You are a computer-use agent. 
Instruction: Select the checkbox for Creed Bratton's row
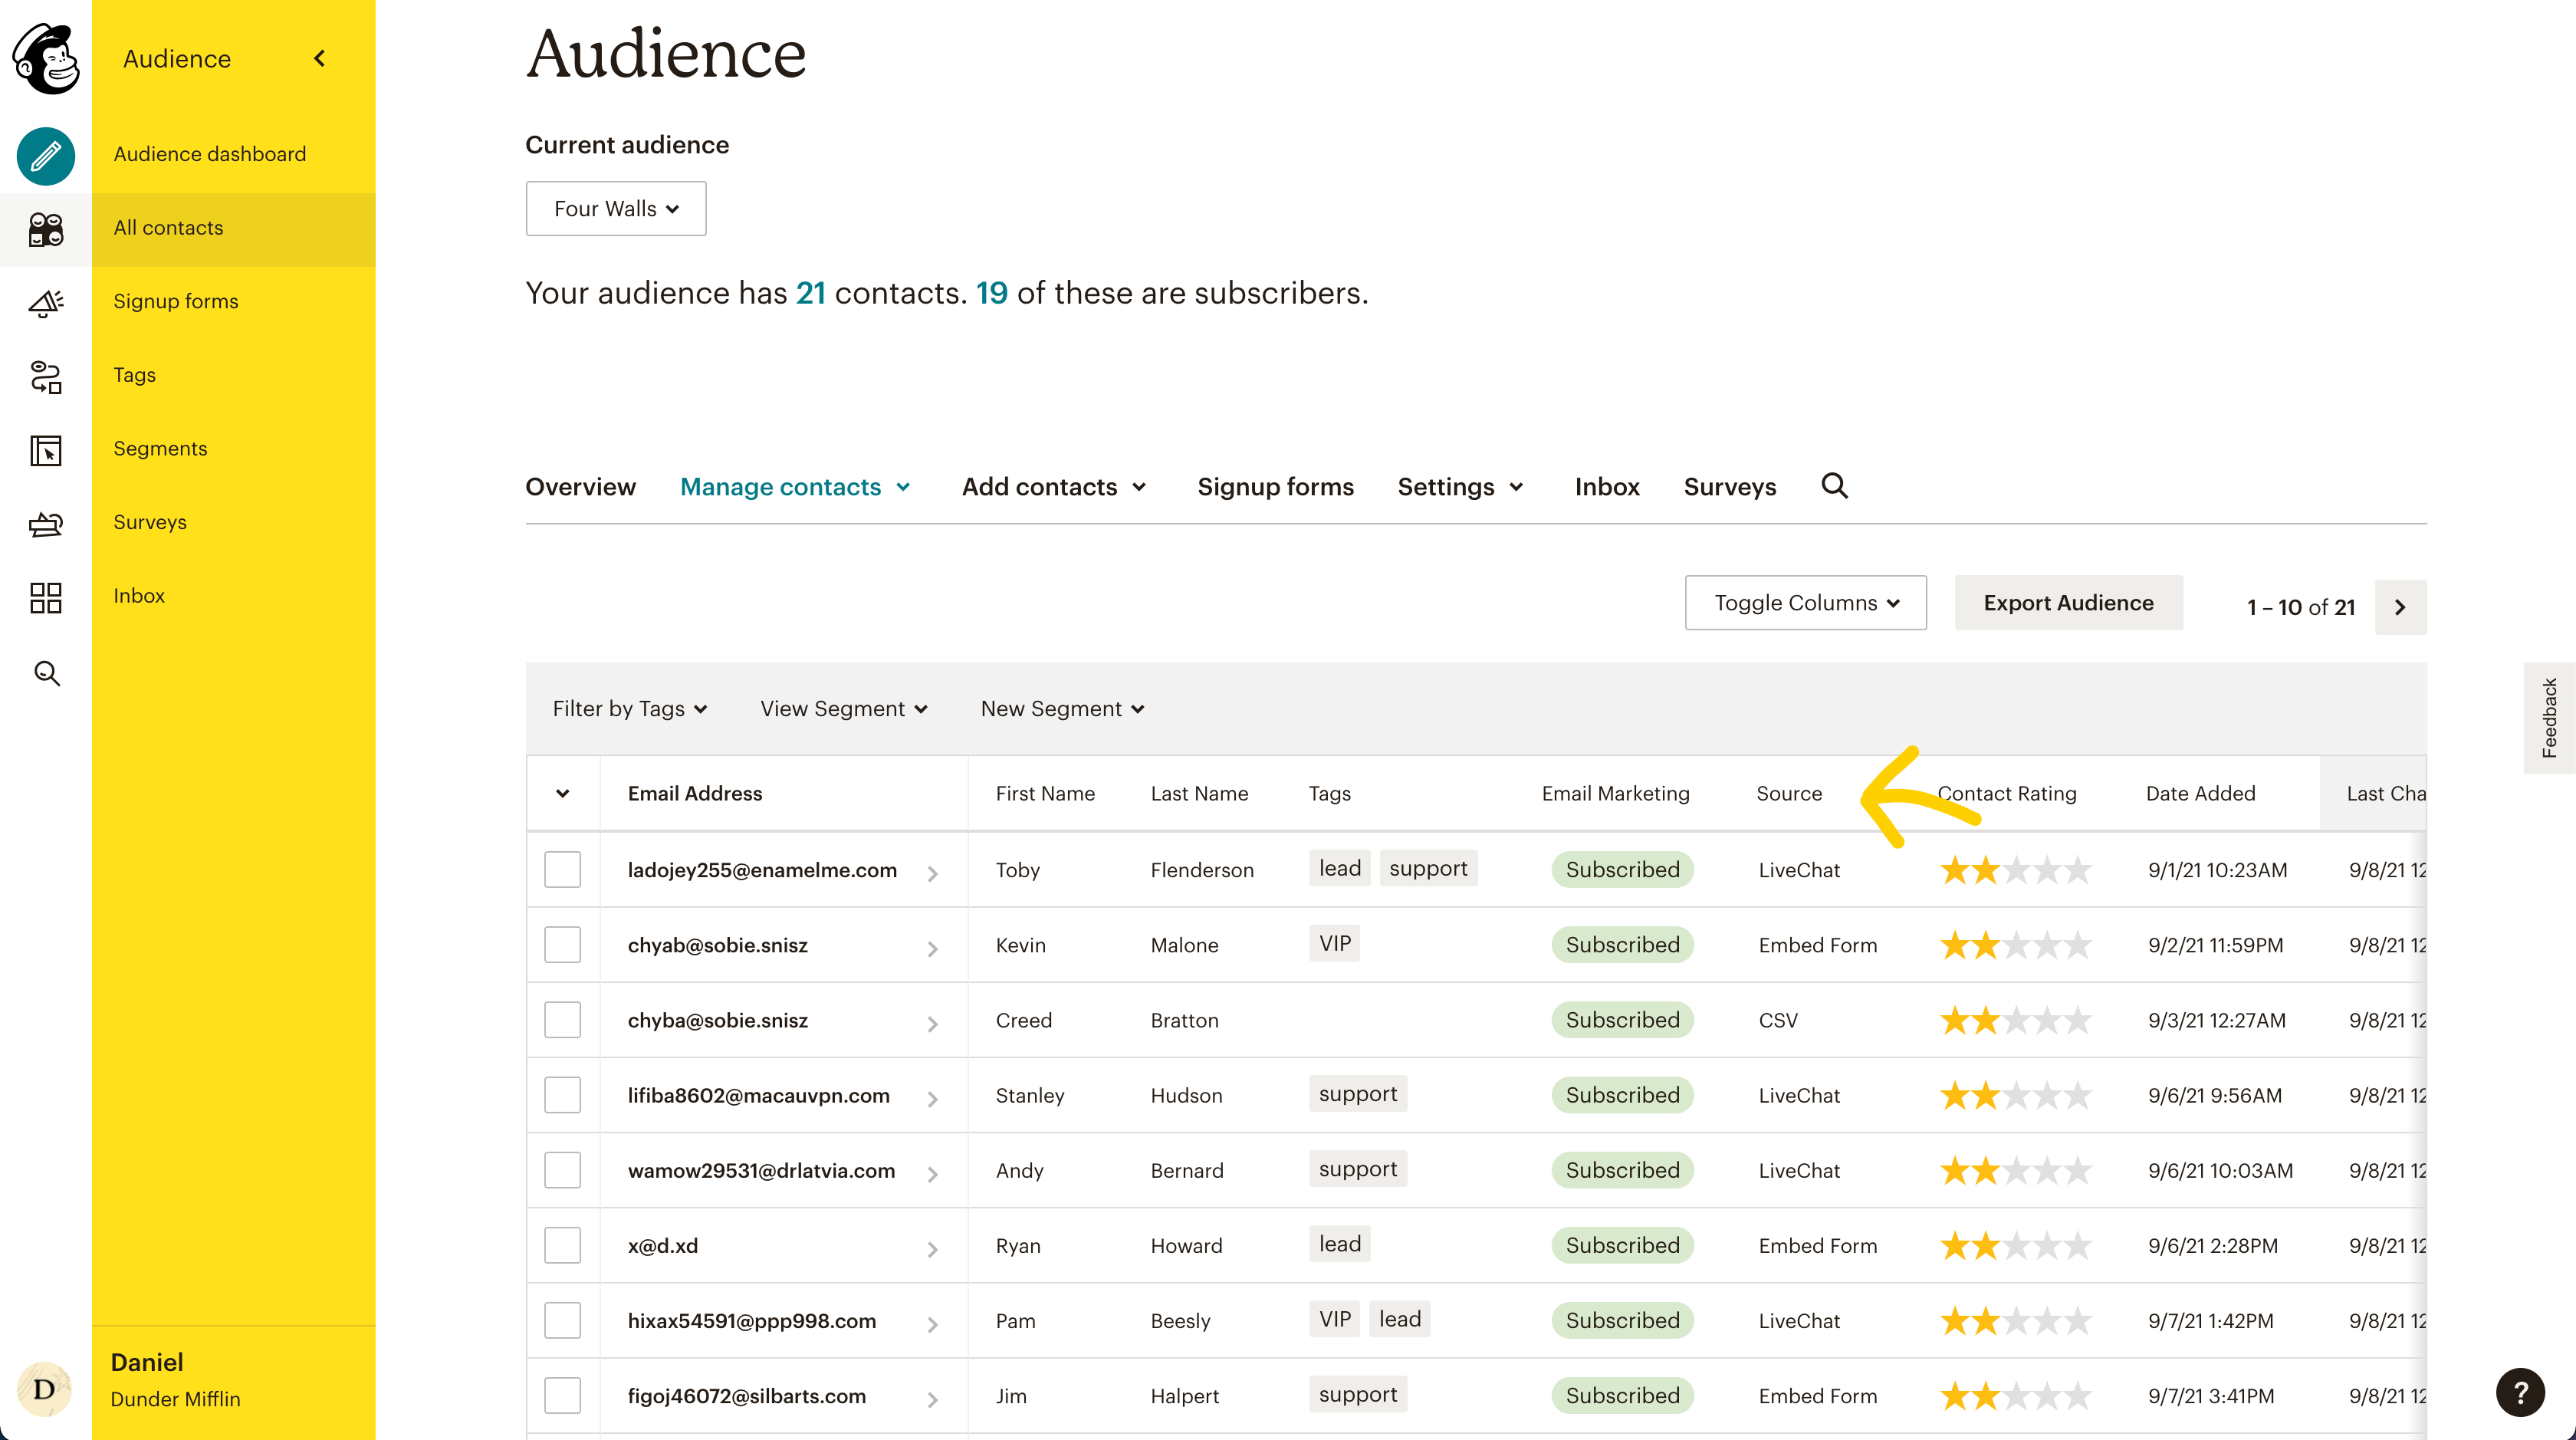(x=562, y=1019)
